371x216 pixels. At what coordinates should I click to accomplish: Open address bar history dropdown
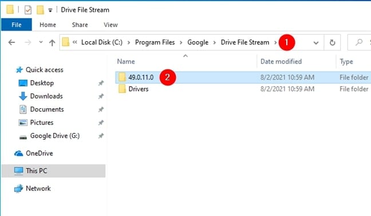pos(316,42)
